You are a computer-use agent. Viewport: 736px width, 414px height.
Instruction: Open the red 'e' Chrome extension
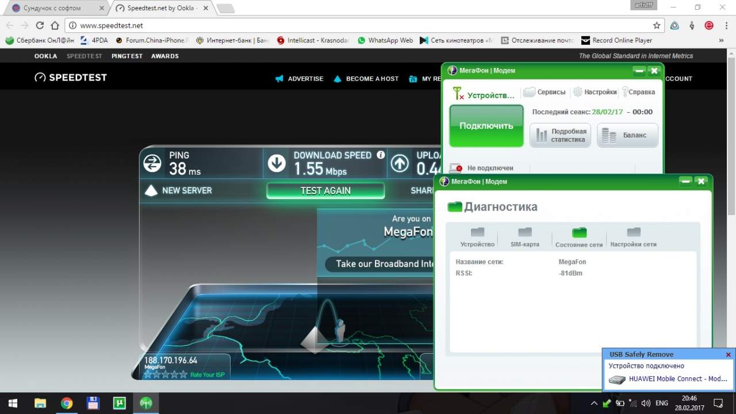709,25
